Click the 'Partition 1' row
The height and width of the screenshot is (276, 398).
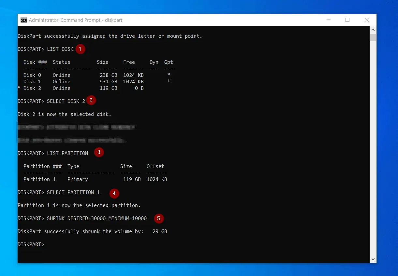pos(95,179)
